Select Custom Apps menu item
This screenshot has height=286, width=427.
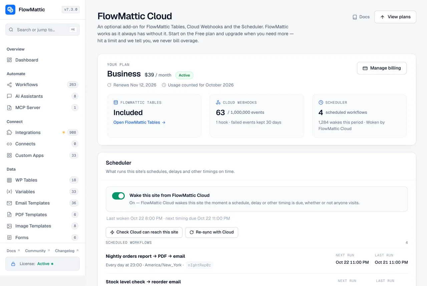42,155
